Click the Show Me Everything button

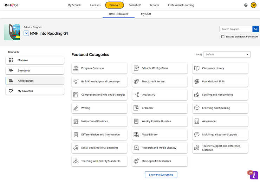[x=161, y=175]
